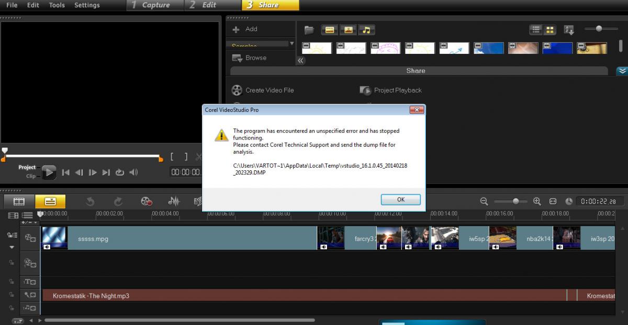Play the project in the preview
628x325 pixels.
click(49, 172)
